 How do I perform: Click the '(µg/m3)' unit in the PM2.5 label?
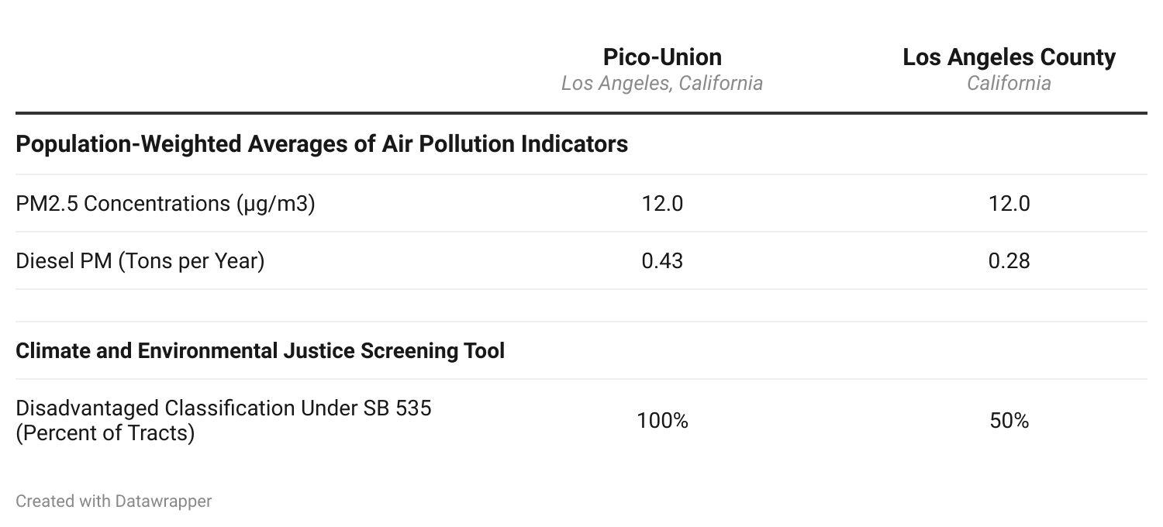(x=275, y=204)
